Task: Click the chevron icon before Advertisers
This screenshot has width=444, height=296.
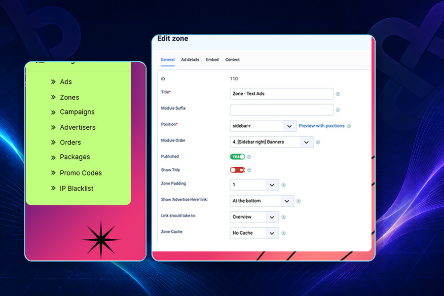Action: (53, 127)
